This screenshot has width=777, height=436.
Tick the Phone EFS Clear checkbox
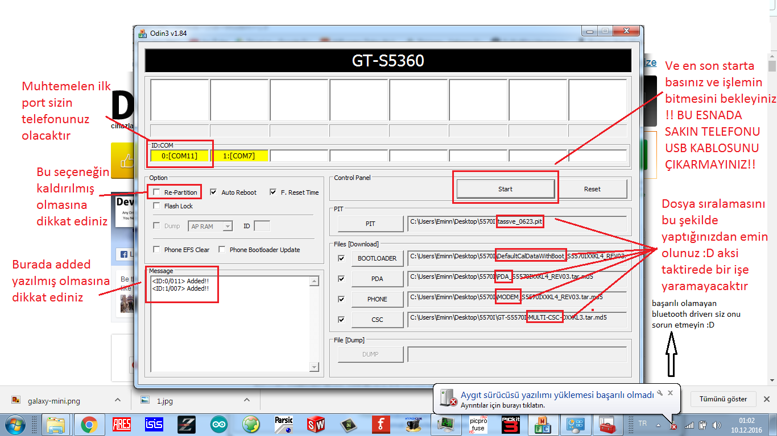(157, 249)
